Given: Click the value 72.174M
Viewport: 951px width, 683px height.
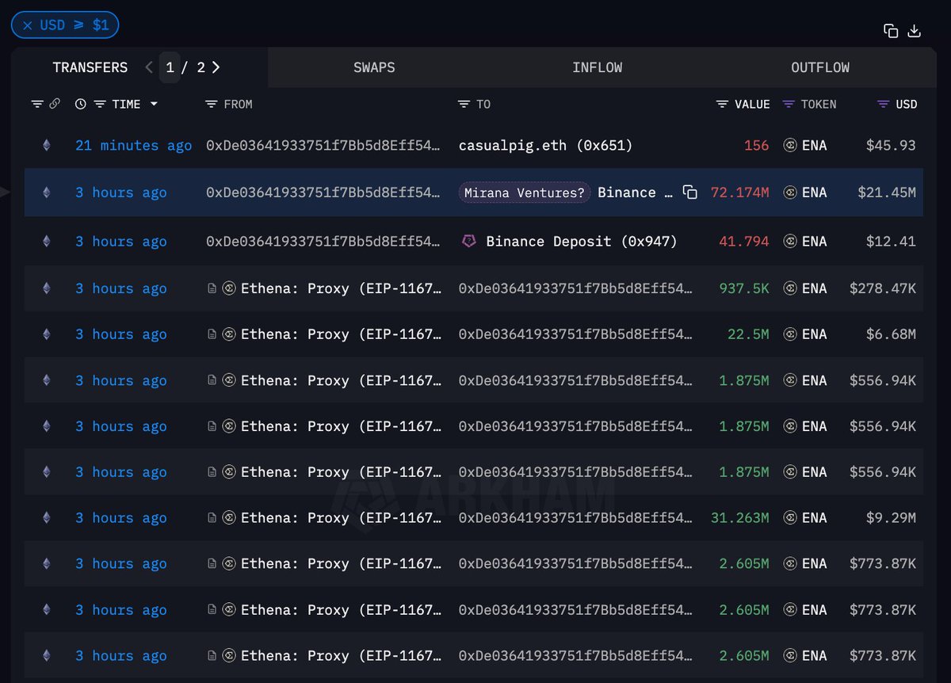Looking at the screenshot, I should pos(739,193).
